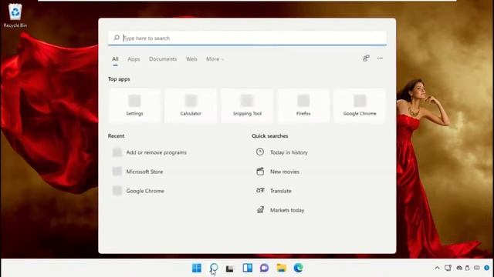
Task: Click the 'Type here to search' field
Action: pyautogui.click(x=247, y=38)
